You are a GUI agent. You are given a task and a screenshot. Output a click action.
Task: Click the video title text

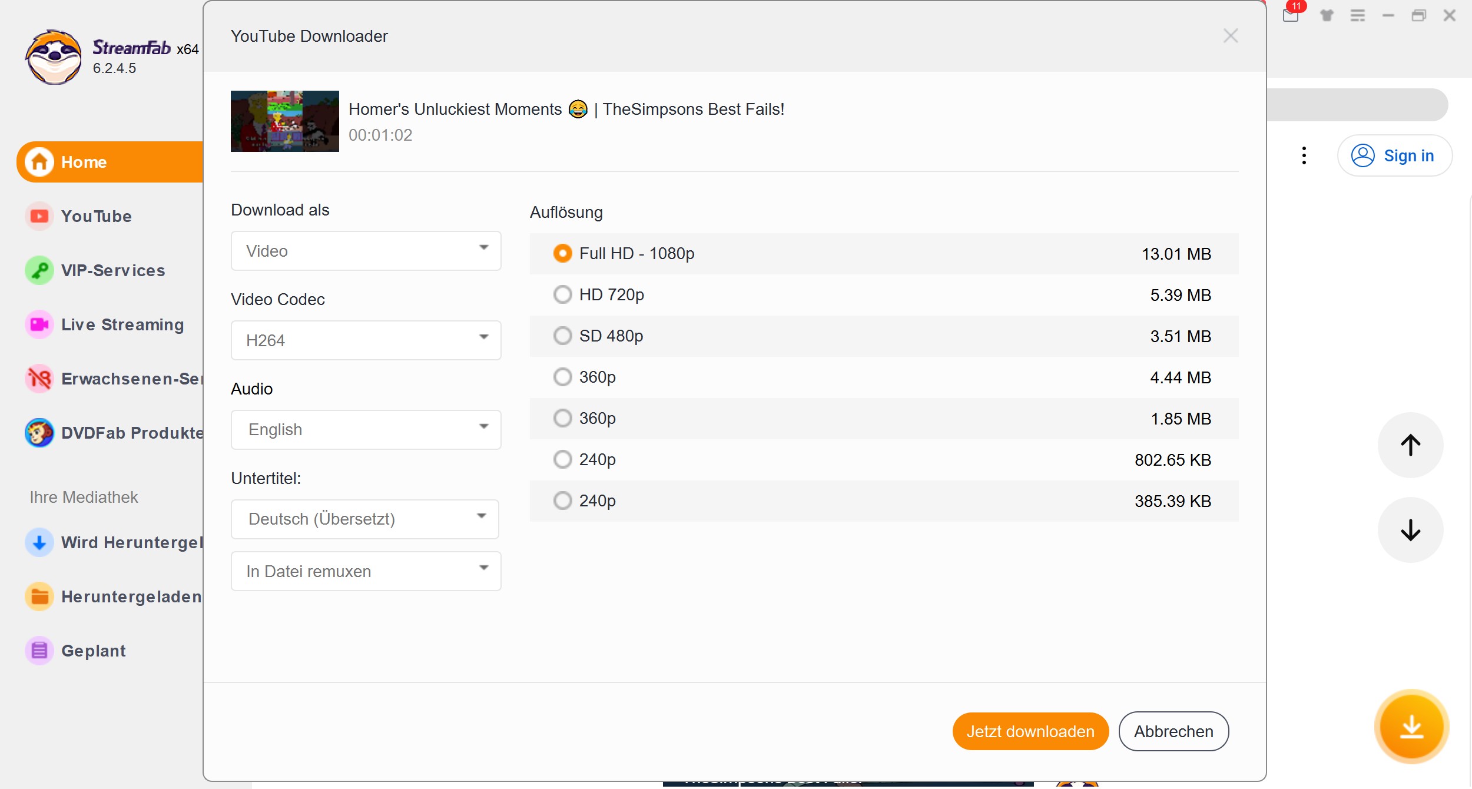[x=566, y=109]
